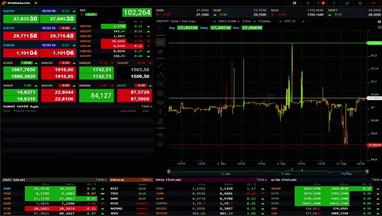Select the SUSD ticker in top strip
This screenshot has width=382, height=216.
182,12
